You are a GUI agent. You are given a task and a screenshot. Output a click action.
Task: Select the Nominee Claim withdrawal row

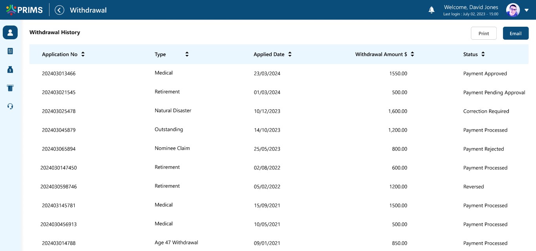click(x=172, y=148)
